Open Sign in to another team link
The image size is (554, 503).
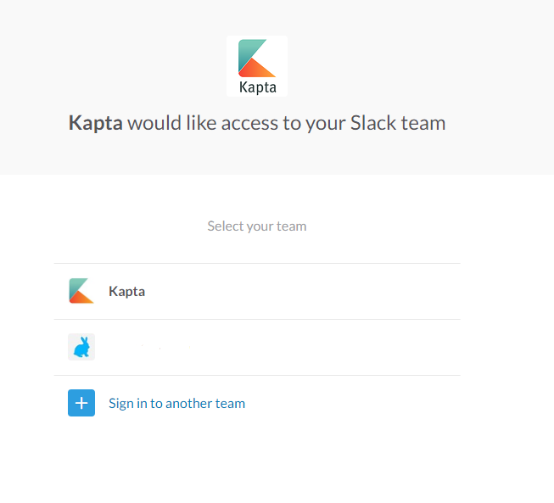[176, 404]
